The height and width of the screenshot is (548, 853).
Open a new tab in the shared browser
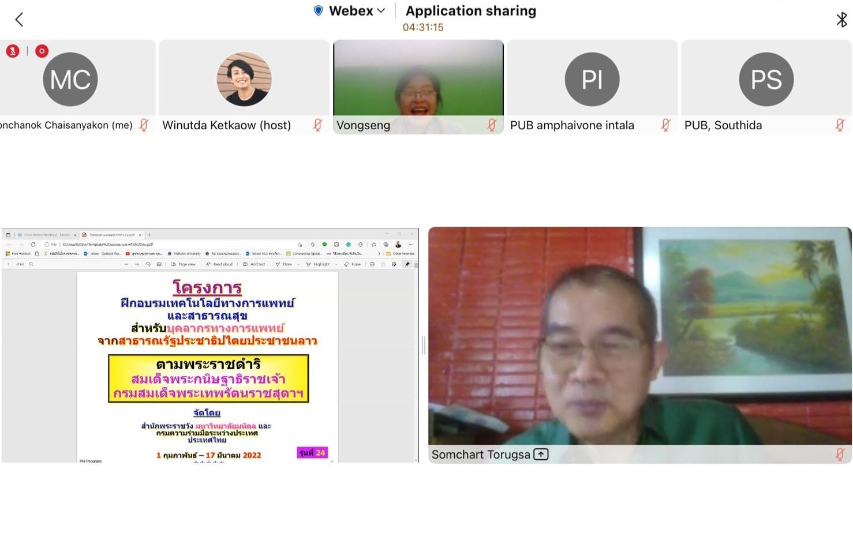[149, 235]
